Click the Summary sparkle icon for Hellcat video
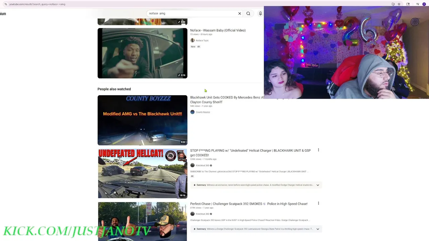This screenshot has width=429, height=241. (194, 185)
